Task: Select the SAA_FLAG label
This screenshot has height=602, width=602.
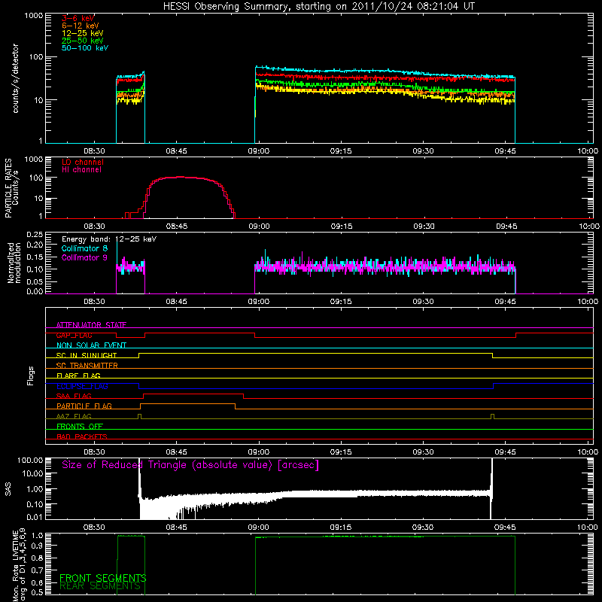Action: tap(74, 396)
